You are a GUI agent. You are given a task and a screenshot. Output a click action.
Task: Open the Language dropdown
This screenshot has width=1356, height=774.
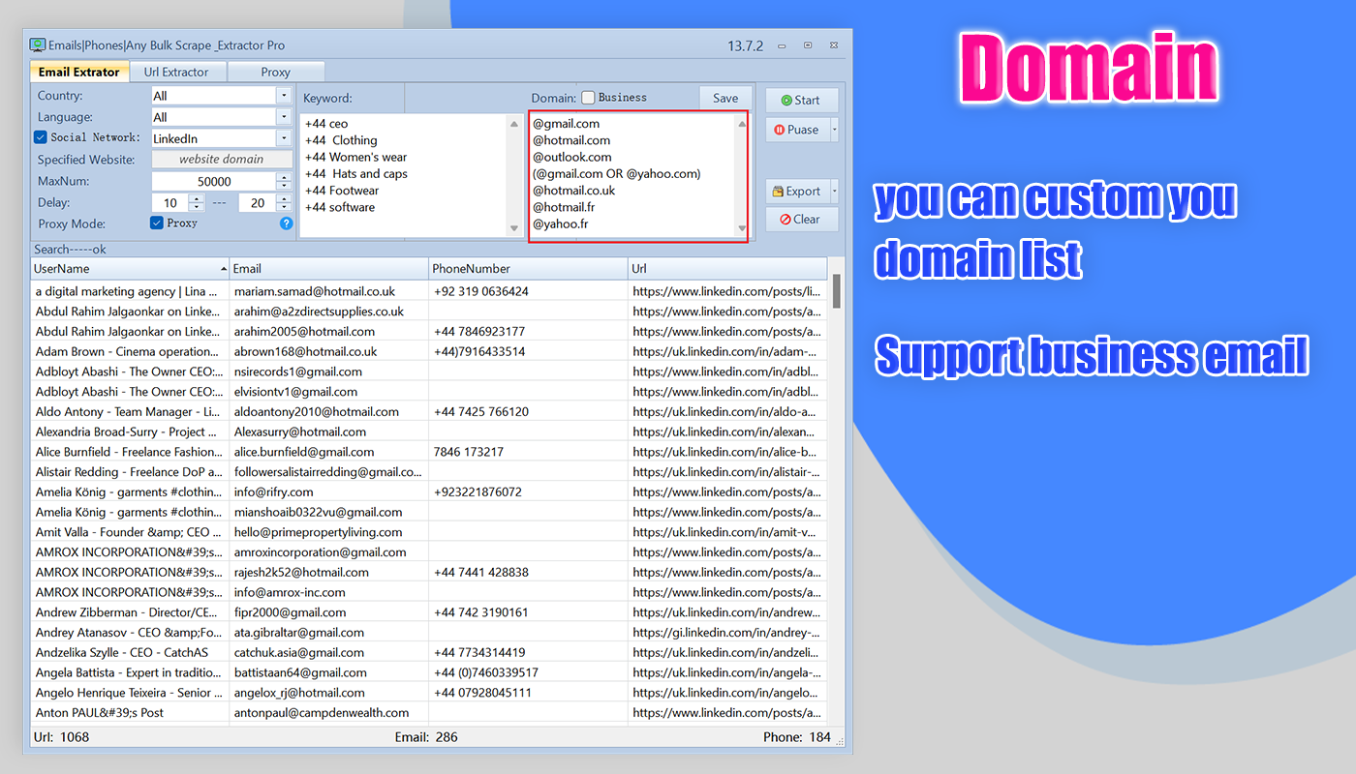[x=284, y=117]
